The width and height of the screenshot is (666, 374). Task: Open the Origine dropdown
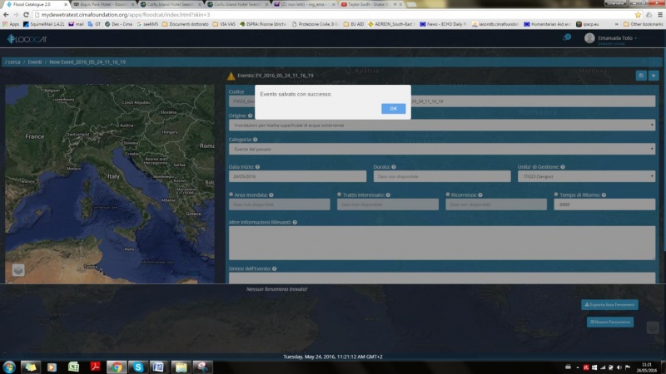pos(442,125)
